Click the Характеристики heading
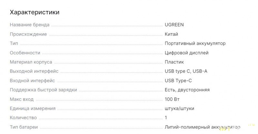The width and height of the screenshot is (258, 134). click(x=35, y=12)
